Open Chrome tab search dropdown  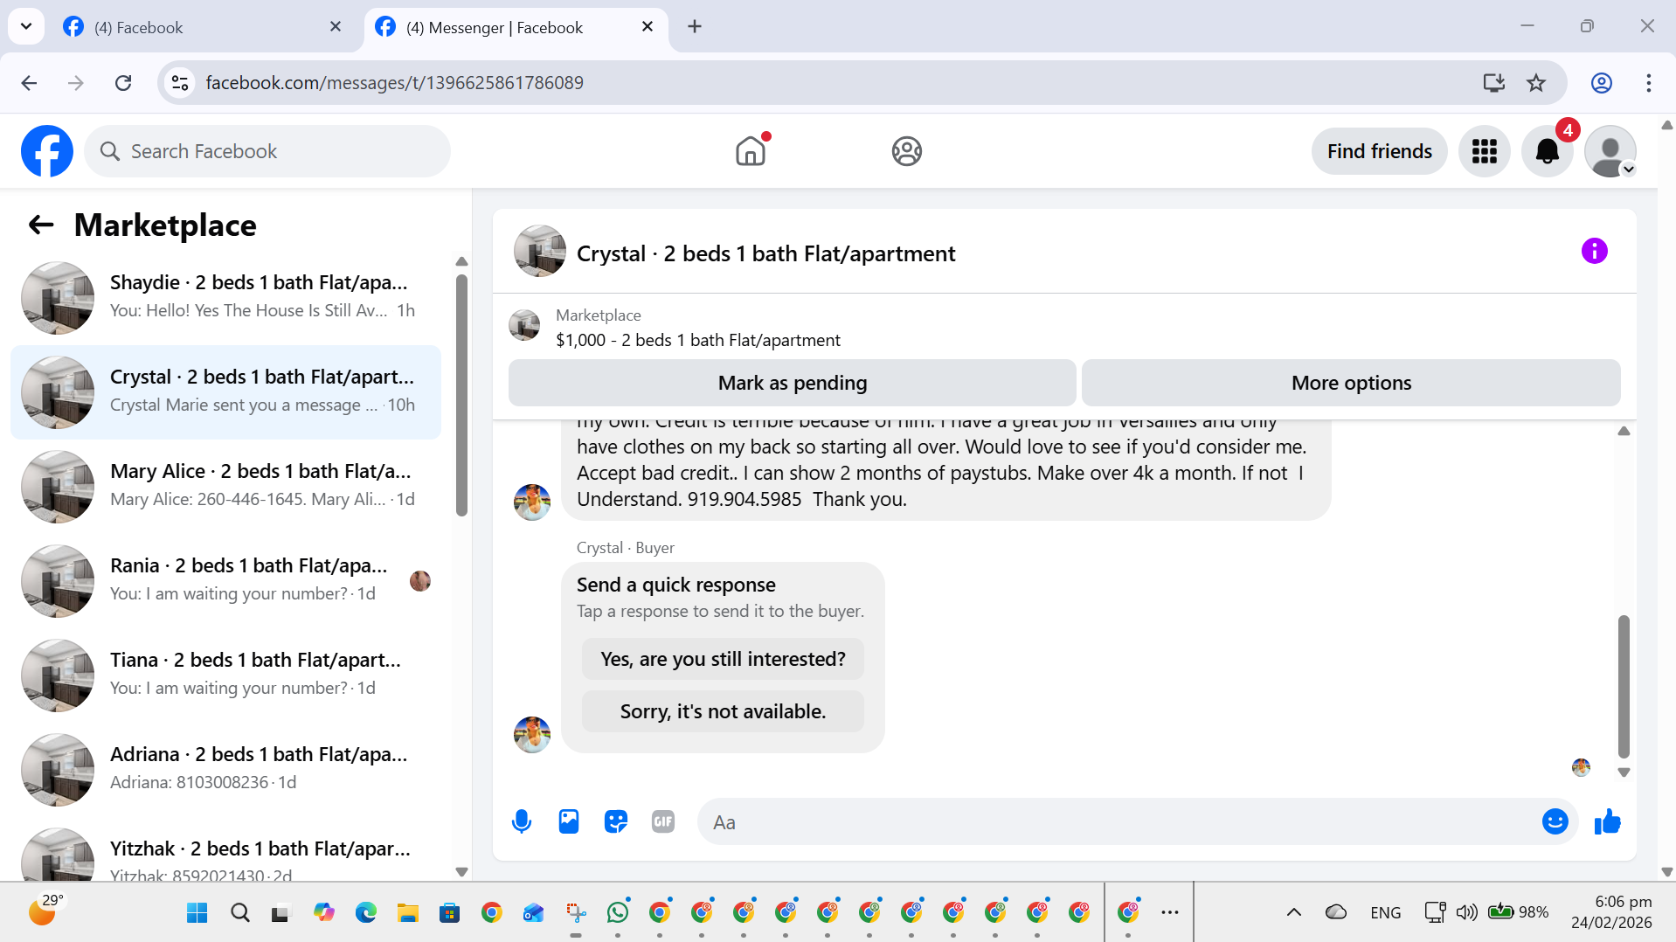tap(26, 26)
